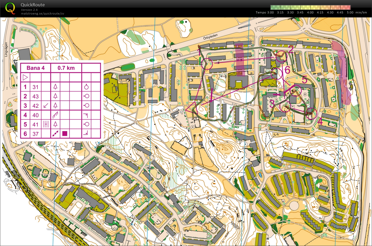Viewport: 372px width, 246px height.
Task: Click the yellow middle of tempo scale
Action: point(311,7)
